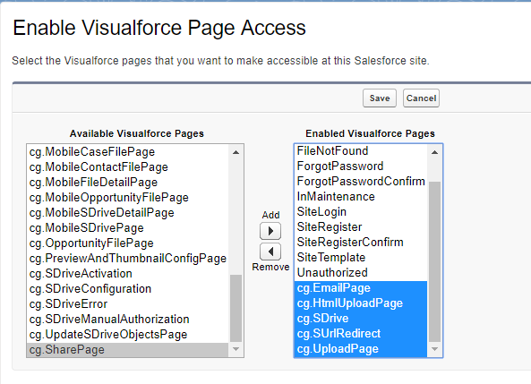This screenshot has height=384, width=531.
Task: Cancel the page access changes
Action: click(421, 98)
